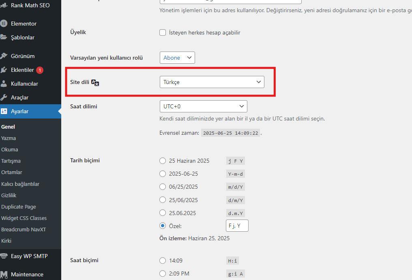Click the j F Y format code
The width and height of the screenshot is (412, 280).
(x=236, y=161)
